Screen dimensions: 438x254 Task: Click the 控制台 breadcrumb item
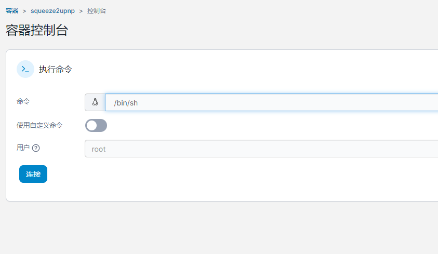coord(97,11)
